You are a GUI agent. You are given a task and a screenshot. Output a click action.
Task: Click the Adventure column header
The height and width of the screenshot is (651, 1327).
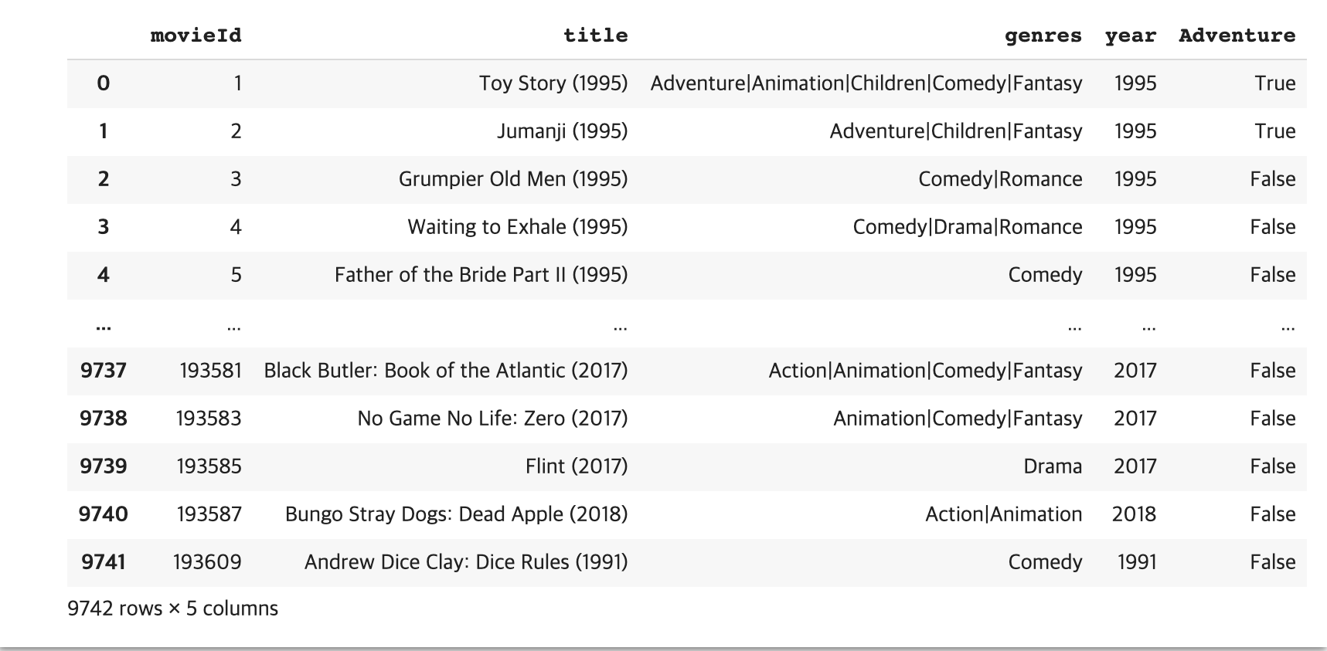[1237, 36]
